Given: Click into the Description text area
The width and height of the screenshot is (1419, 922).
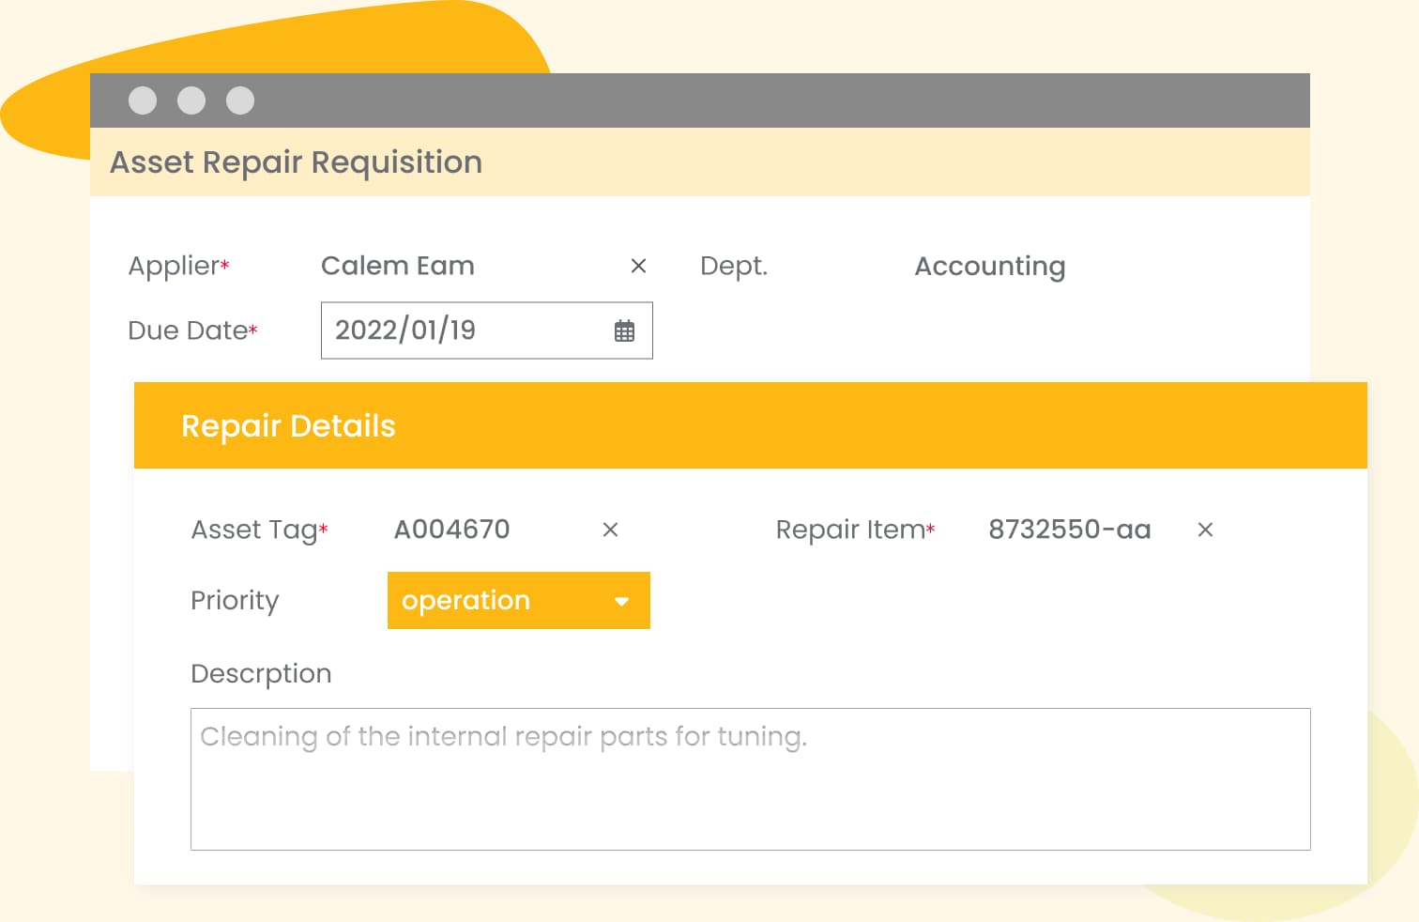Looking at the screenshot, I should (x=750, y=779).
